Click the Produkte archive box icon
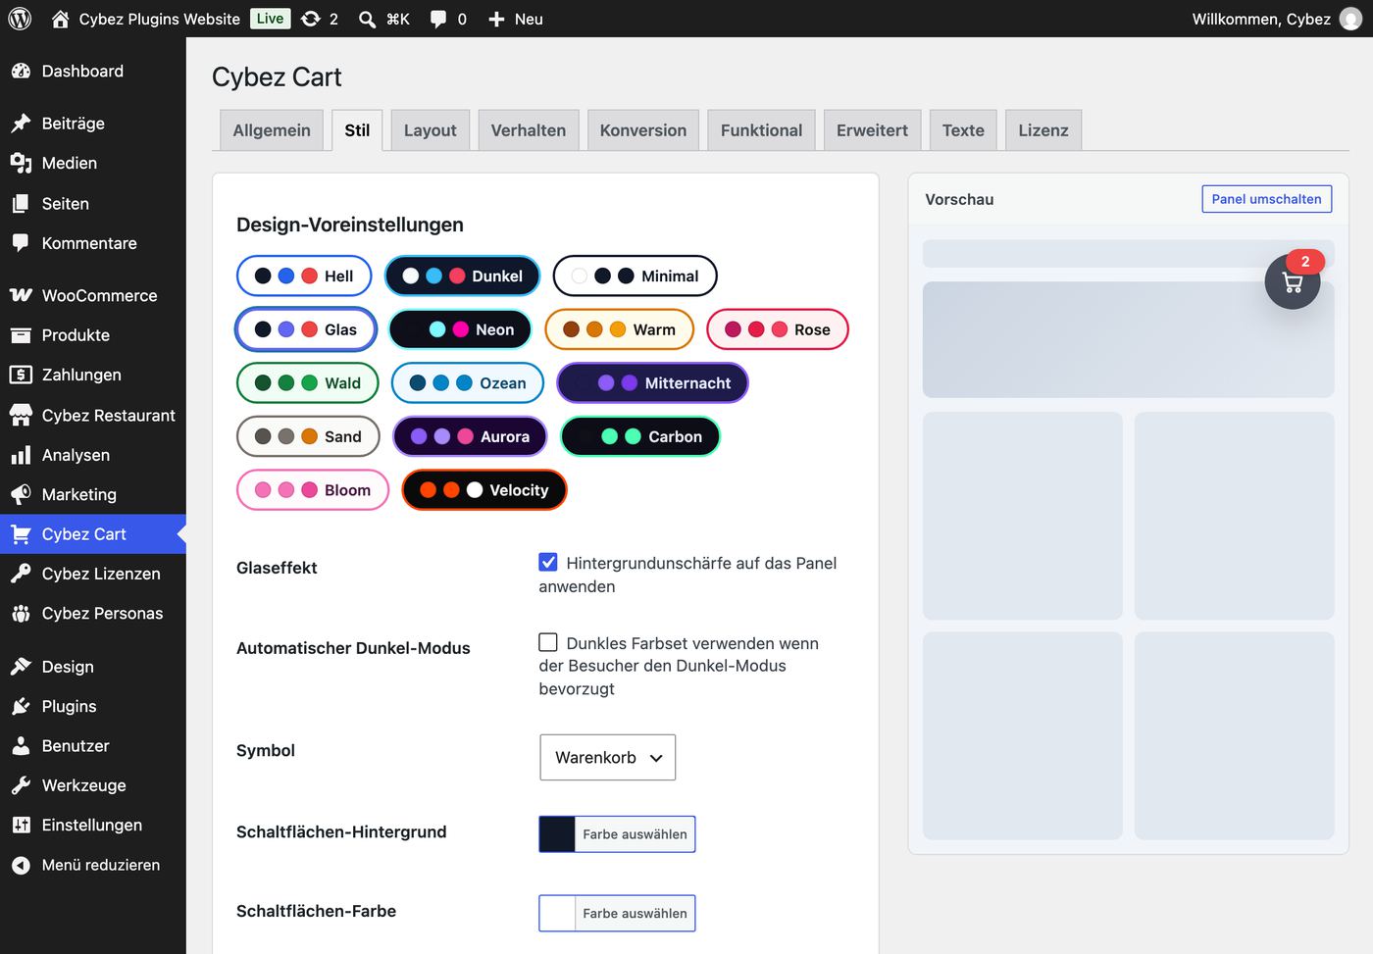The height and width of the screenshot is (954, 1373). [21, 335]
